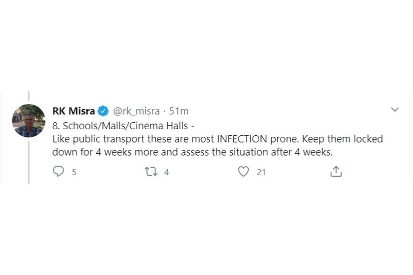The width and height of the screenshot is (413, 275).
Task: Click the like count of 21
Action: 261,172
